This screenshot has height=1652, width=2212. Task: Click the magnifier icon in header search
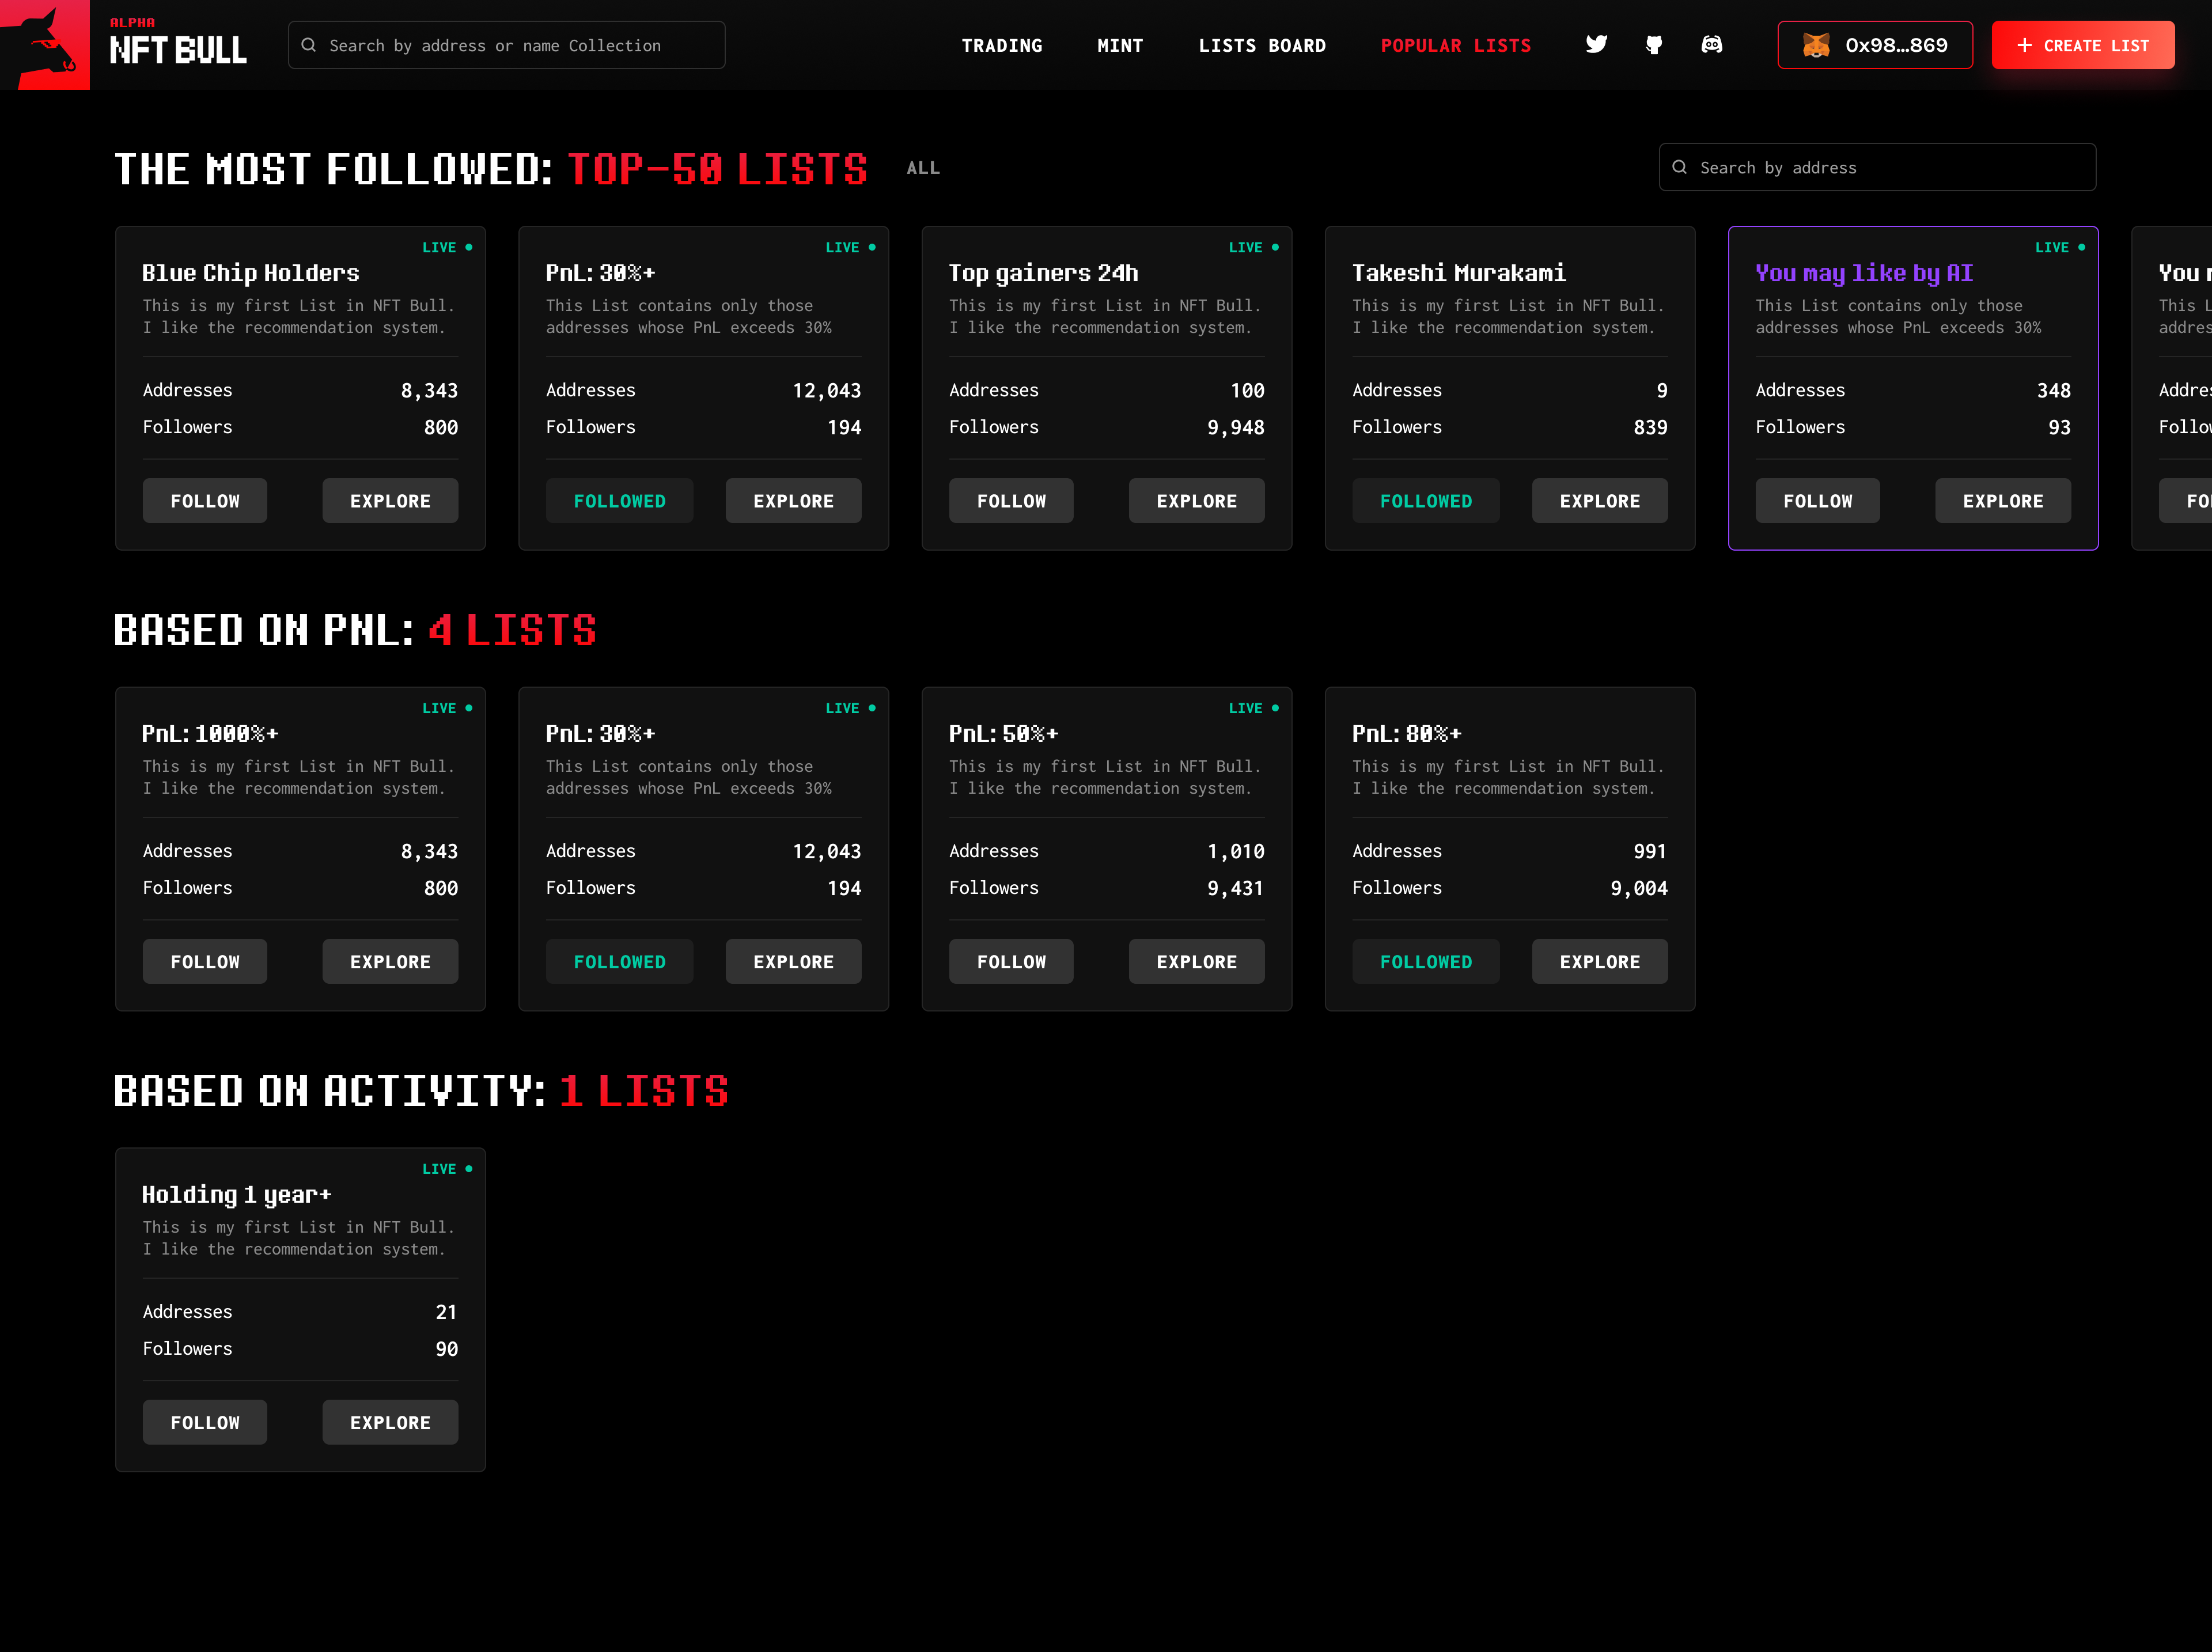[x=309, y=45]
